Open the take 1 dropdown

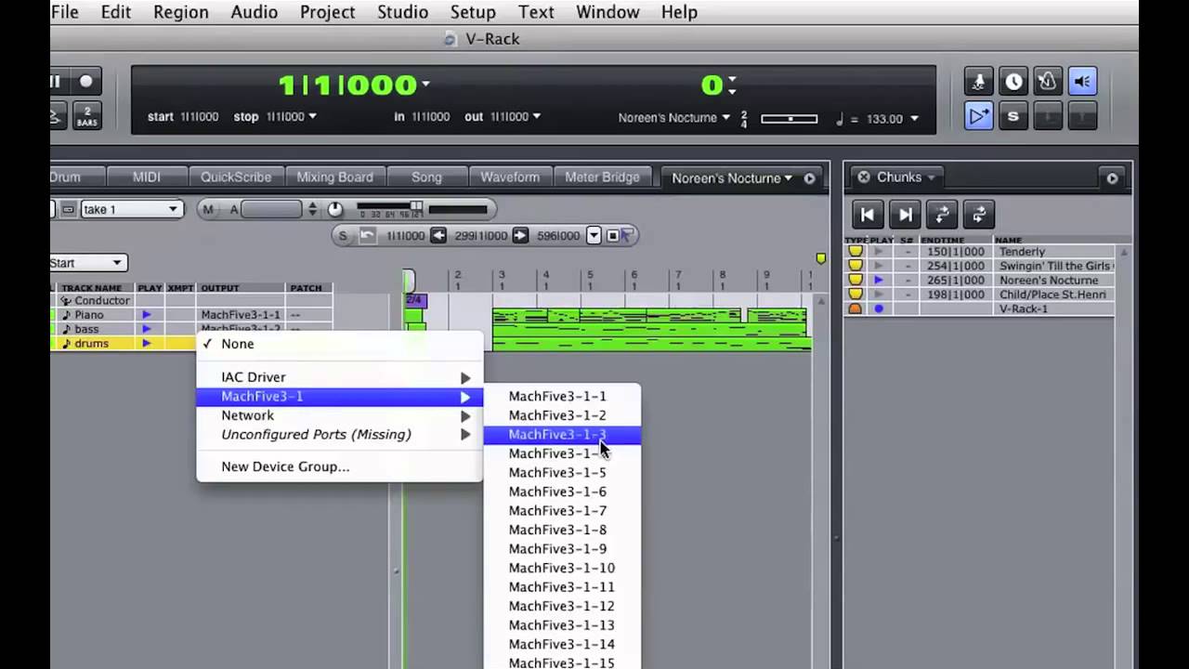coord(130,210)
